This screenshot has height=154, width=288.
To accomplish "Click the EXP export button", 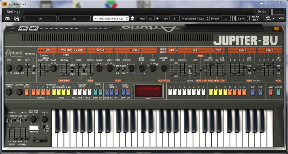I will pyautogui.click(x=260, y=92).
